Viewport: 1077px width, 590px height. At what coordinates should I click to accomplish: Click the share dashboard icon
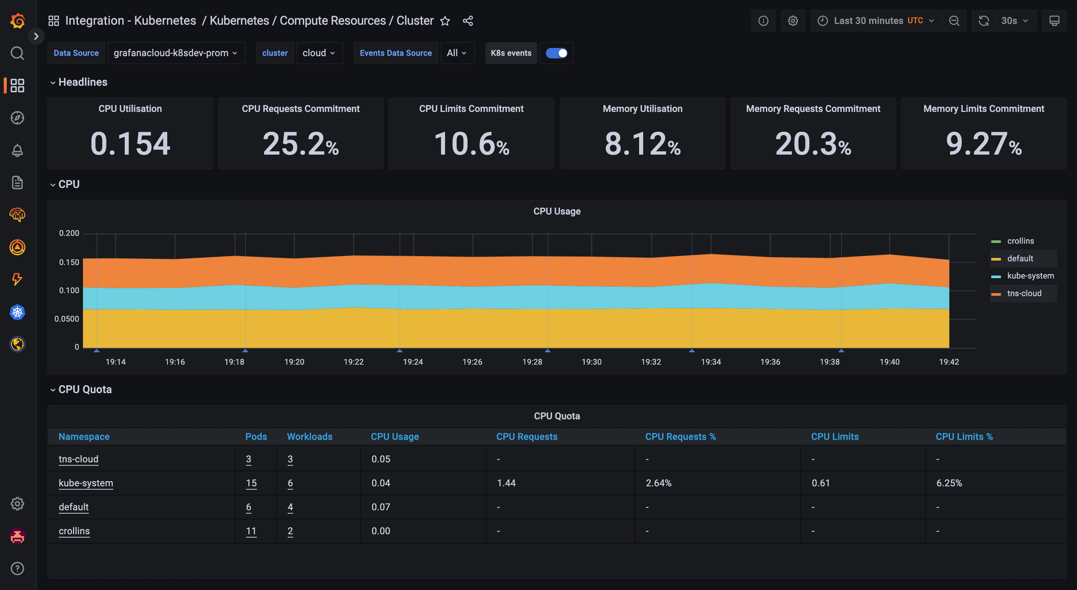(468, 21)
